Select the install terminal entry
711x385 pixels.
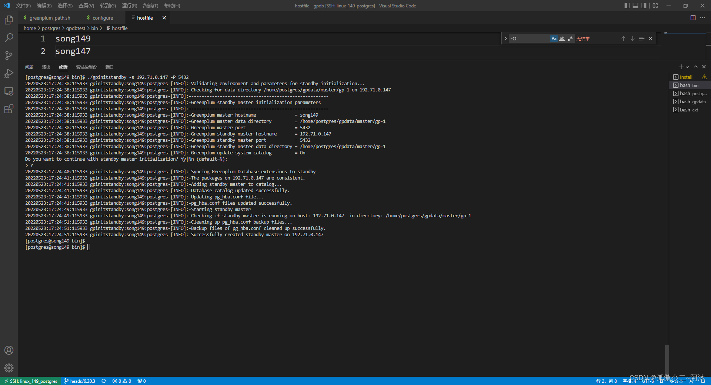pos(690,77)
